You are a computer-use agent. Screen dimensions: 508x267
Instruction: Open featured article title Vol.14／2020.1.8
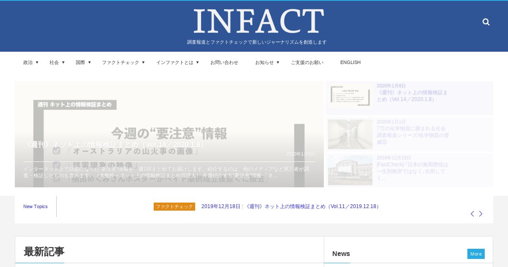point(115,145)
